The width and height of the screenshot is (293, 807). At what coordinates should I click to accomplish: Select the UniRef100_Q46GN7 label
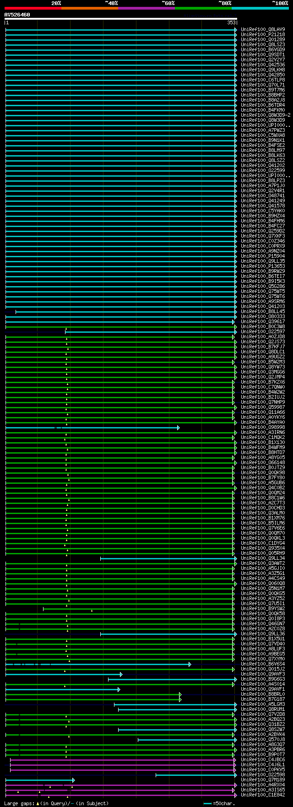(263, 623)
